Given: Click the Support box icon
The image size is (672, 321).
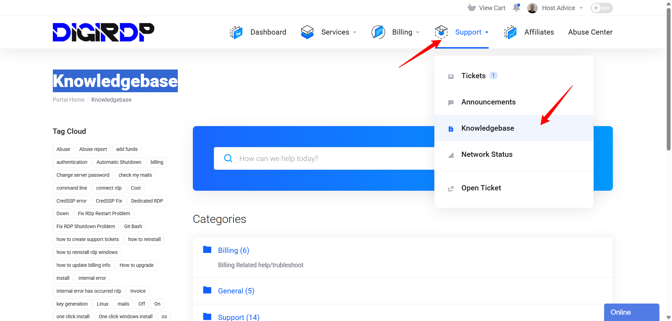Looking at the screenshot, I should [x=441, y=32].
